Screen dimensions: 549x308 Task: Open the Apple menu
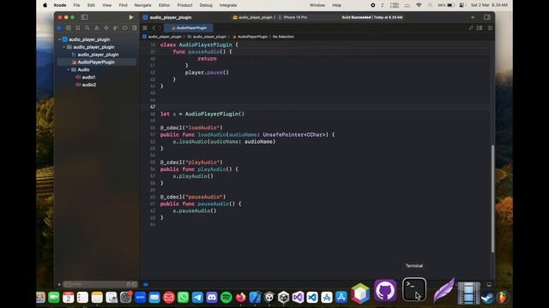[45, 5]
